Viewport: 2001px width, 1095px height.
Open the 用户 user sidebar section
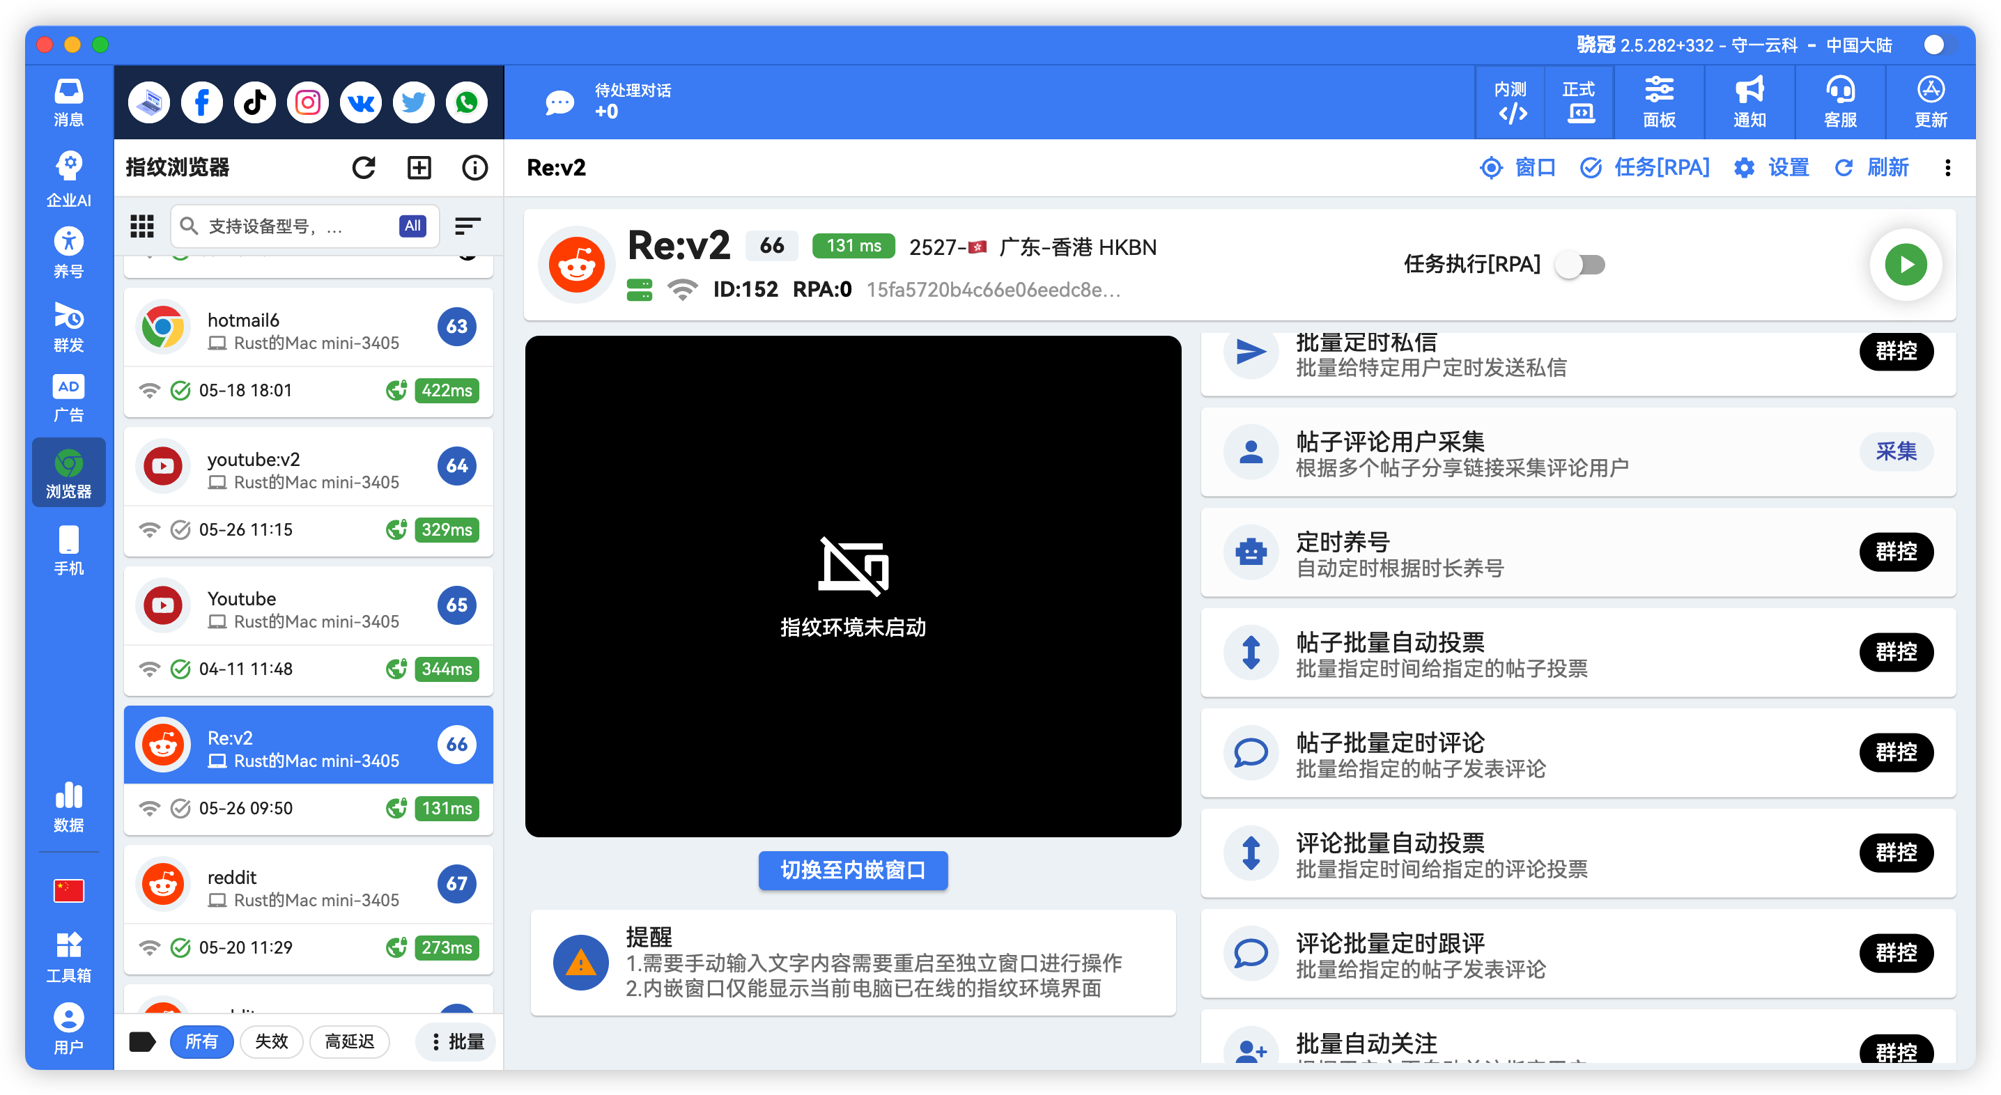point(68,1029)
